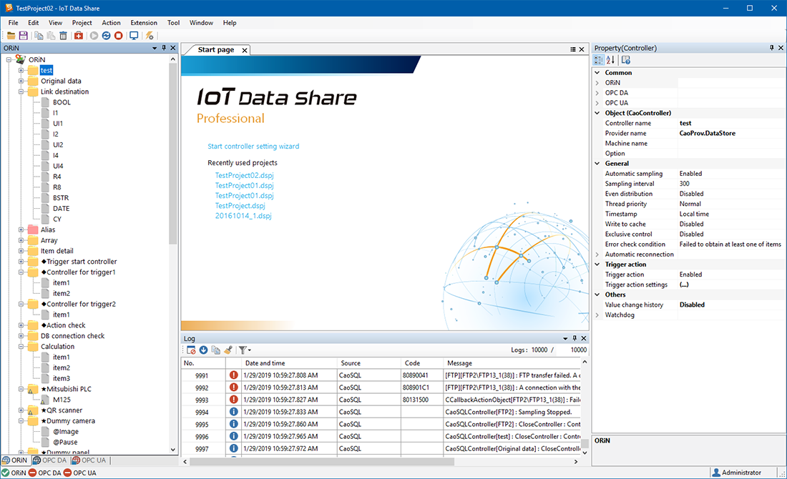Open the Extension menu
Screen dimensions: 787x479
[143, 22]
